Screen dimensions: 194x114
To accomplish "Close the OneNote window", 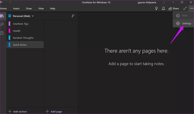I will point(191,2).
